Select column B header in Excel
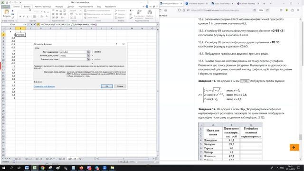This screenshot has height=171, width=304. click(x=20, y=28)
